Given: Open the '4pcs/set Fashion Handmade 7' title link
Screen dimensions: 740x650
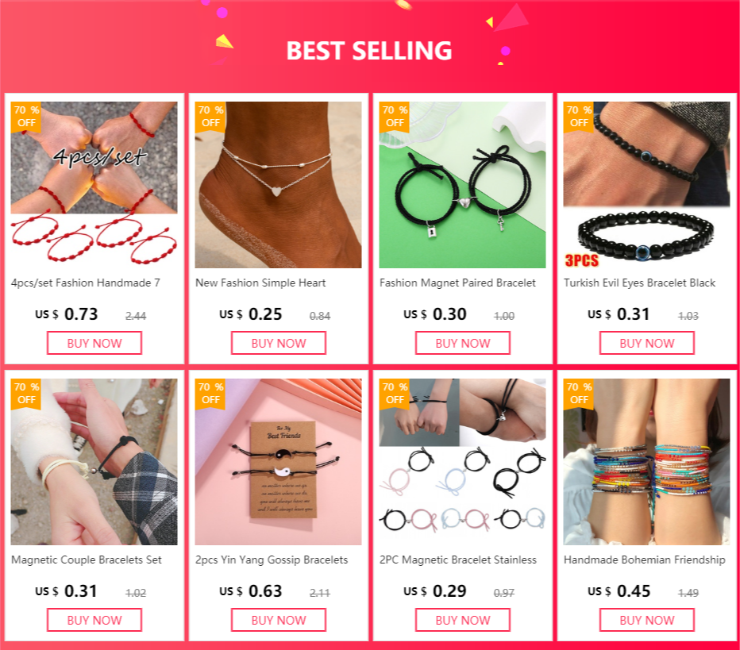Looking at the screenshot, I should (x=86, y=283).
